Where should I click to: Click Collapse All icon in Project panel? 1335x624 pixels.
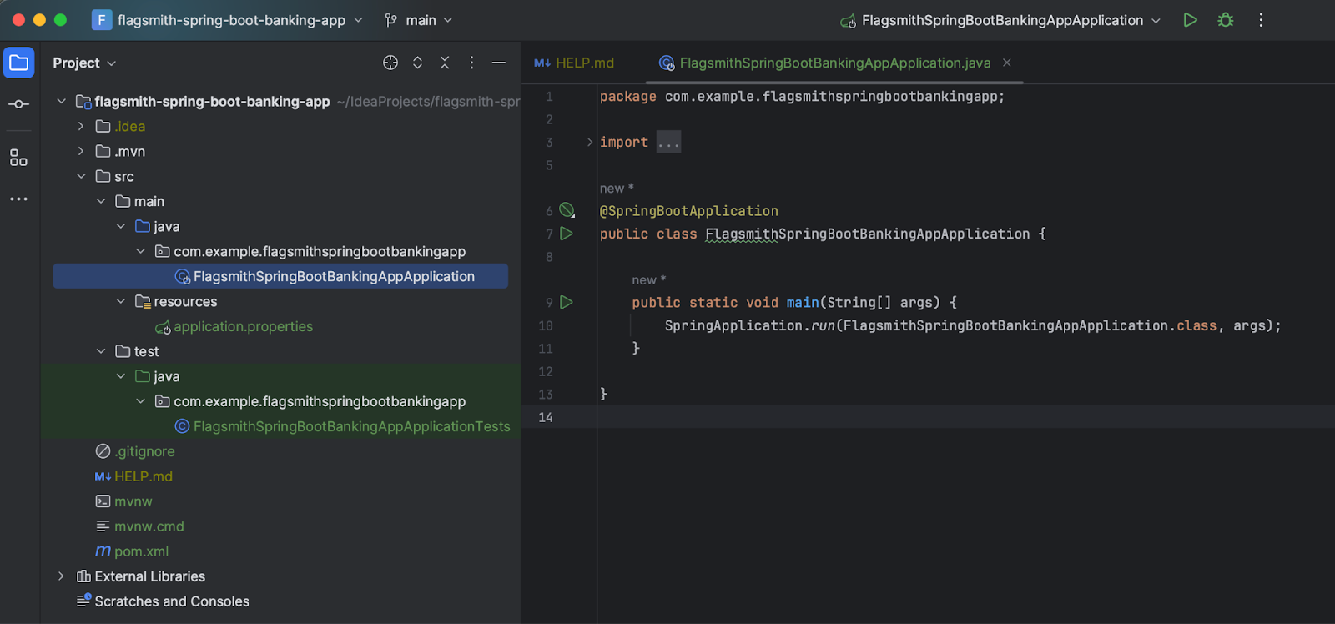(x=445, y=63)
